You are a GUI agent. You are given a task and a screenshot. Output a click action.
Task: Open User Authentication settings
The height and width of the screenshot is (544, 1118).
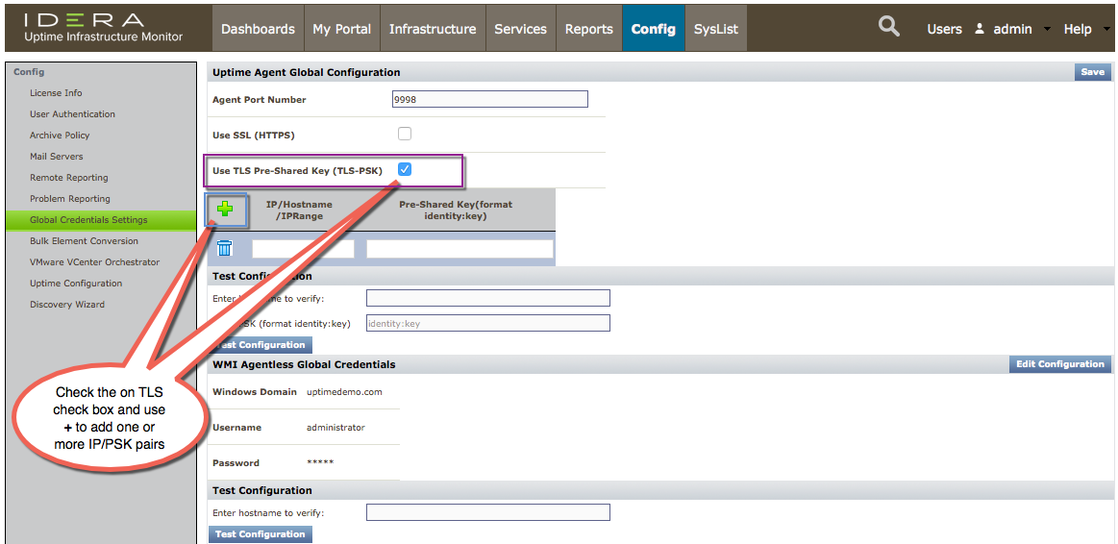point(72,114)
